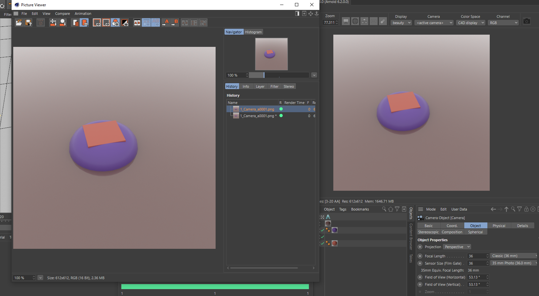539x296 pixels.
Task: Adjust the Navigator zoom slider
Action: click(279, 75)
